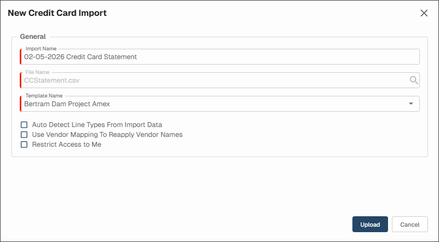Image resolution: width=439 pixels, height=242 pixels.
Task: Click the File Name floating label
Action: (37, 72)
